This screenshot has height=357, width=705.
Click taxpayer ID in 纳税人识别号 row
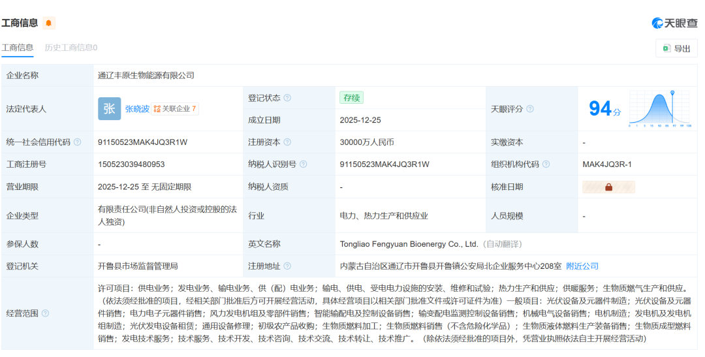coord(384,164)
